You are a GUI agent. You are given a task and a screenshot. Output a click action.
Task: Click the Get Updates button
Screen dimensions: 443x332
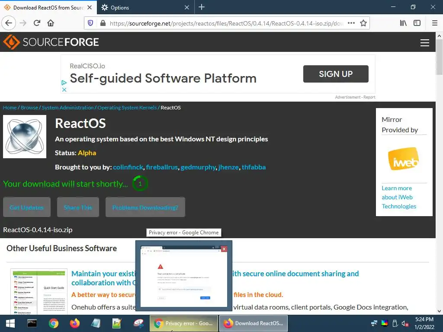pos(27,207)
